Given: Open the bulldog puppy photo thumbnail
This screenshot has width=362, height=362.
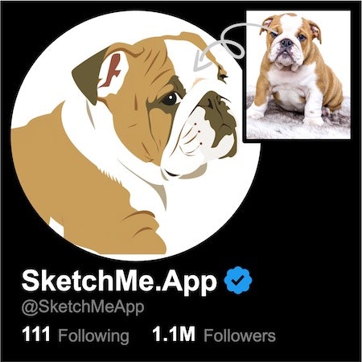Looking at the screenshot, I should coord(298,75).
